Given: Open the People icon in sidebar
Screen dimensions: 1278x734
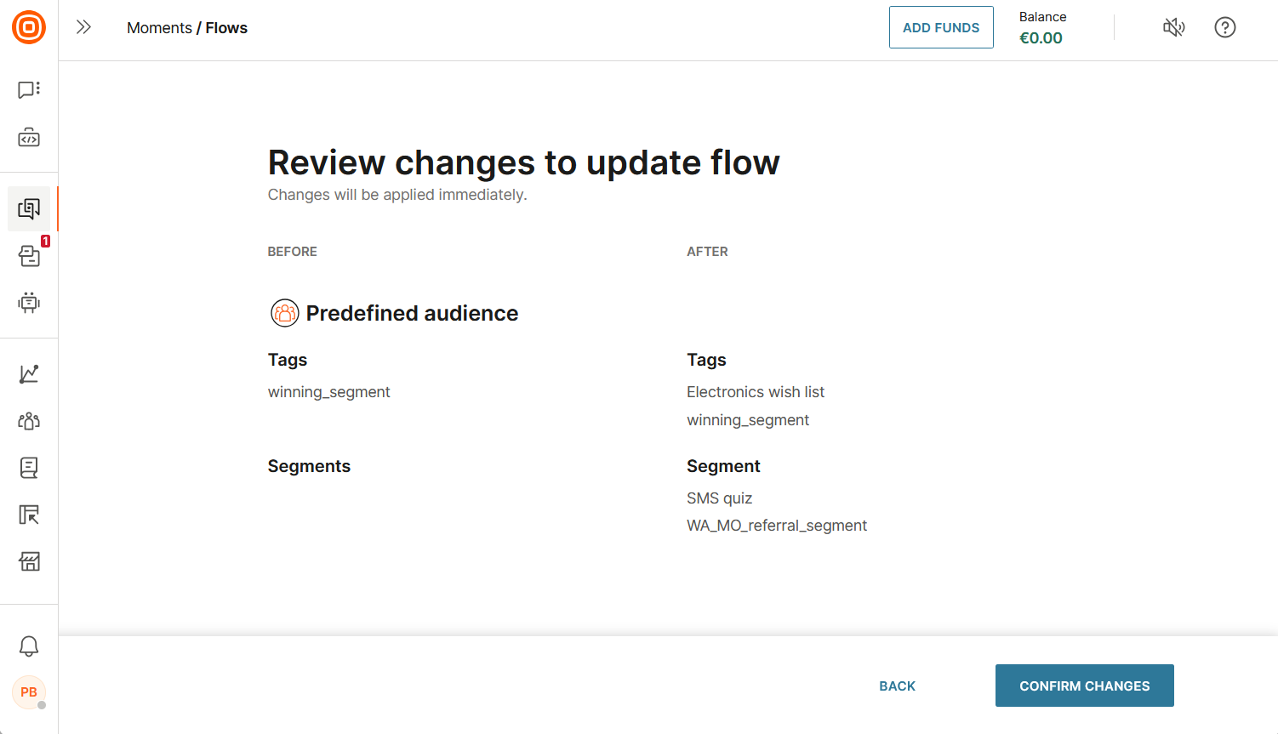Looking at the screenshot, I should (x=29, y=421).
